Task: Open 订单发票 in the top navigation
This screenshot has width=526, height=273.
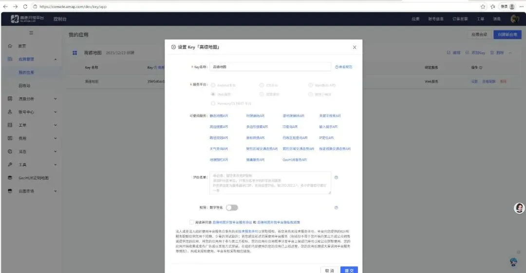Action: [460, 19]
